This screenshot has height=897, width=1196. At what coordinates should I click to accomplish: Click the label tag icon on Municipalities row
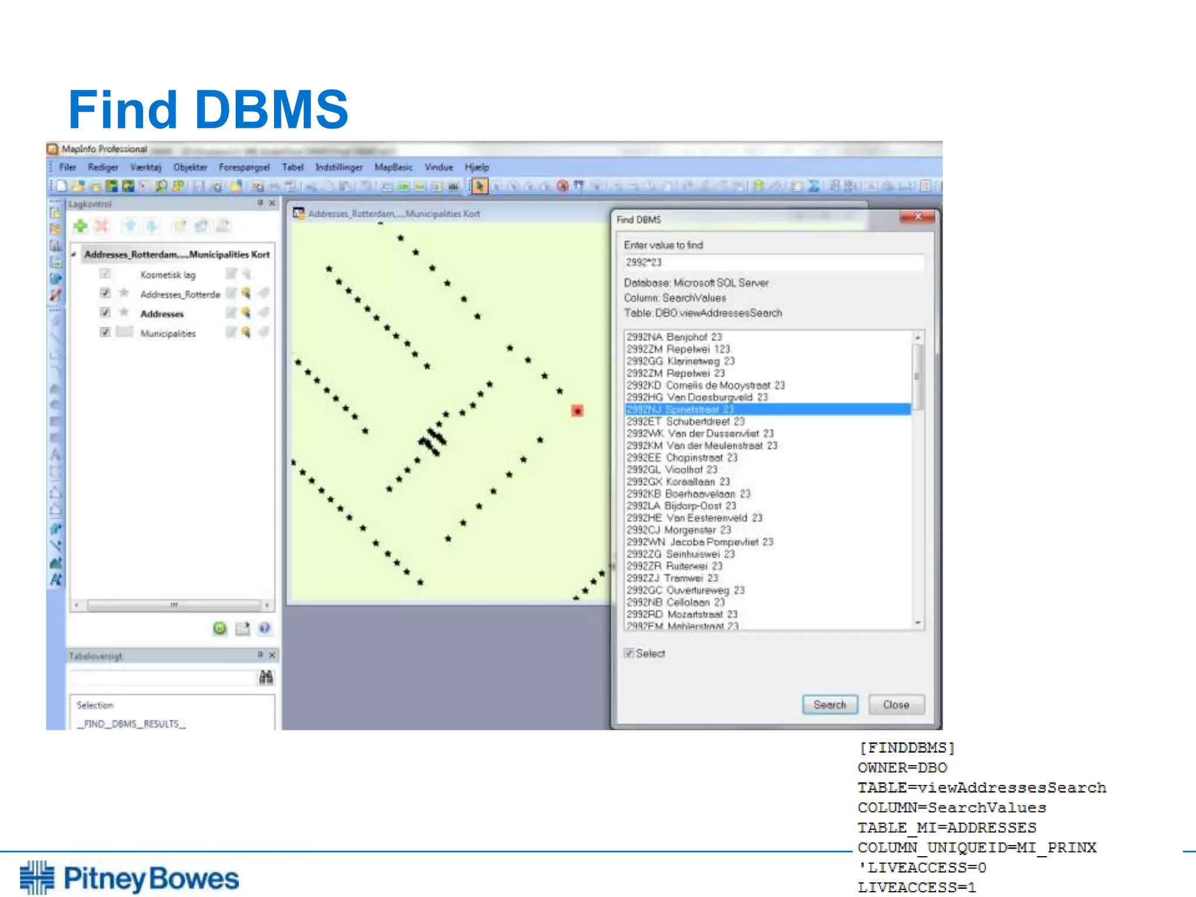pos(264,332)
